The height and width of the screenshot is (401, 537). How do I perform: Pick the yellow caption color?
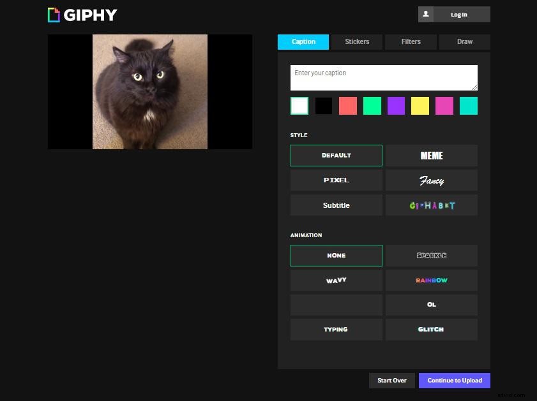(420, 106)
